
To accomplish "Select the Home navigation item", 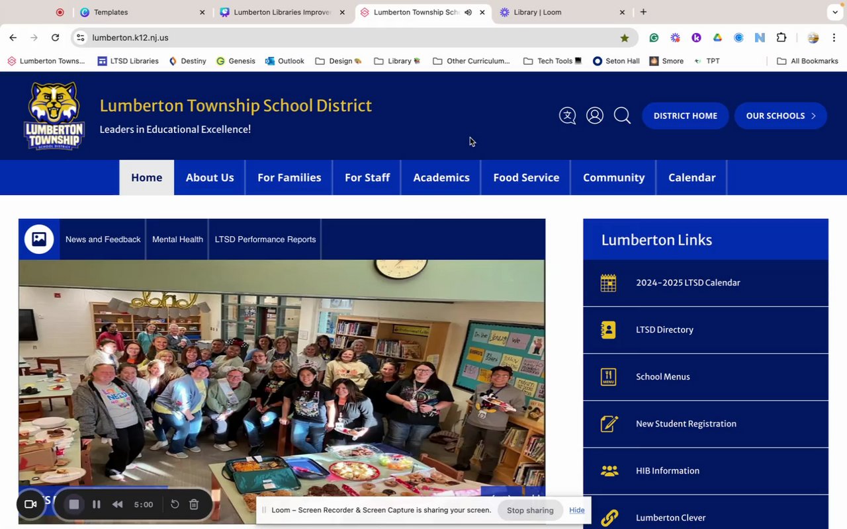I will coord(147,177).
